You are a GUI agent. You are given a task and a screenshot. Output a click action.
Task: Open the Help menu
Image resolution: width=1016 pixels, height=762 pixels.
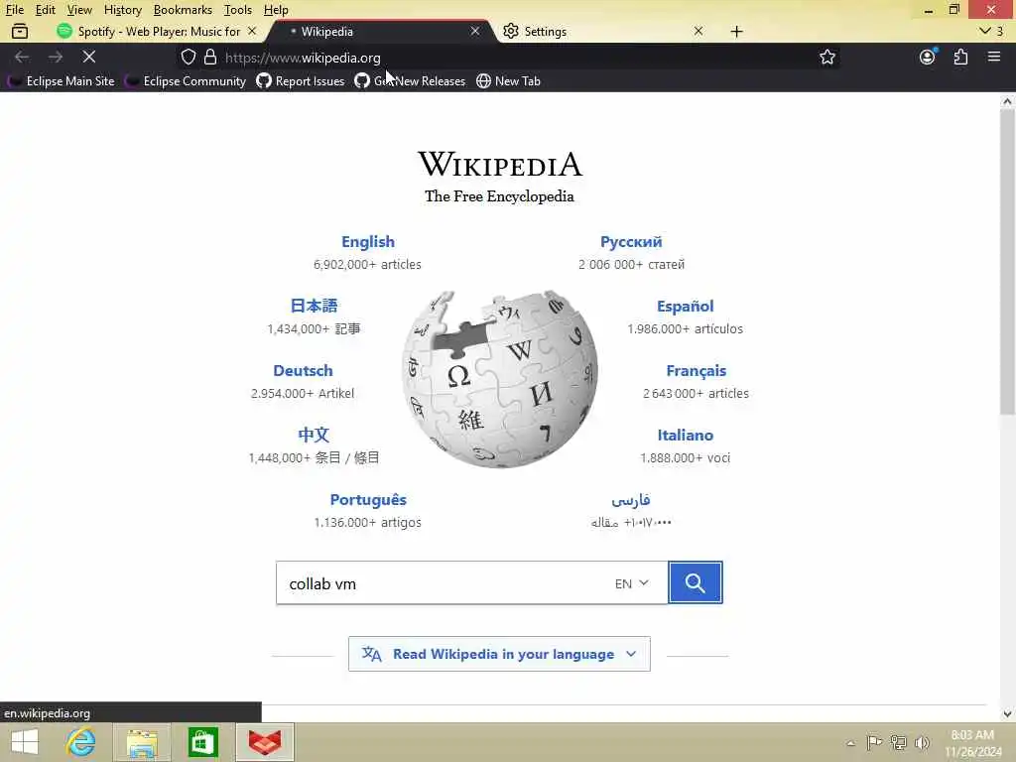click(276, 10)
